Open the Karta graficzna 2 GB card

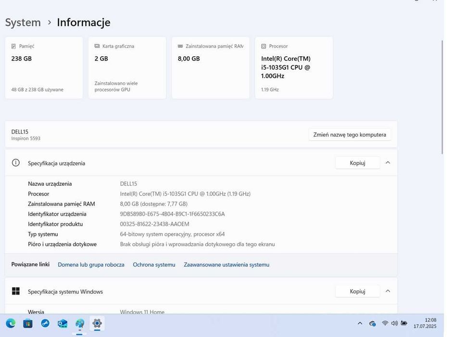pyautogui.click(x=127, y=68)
